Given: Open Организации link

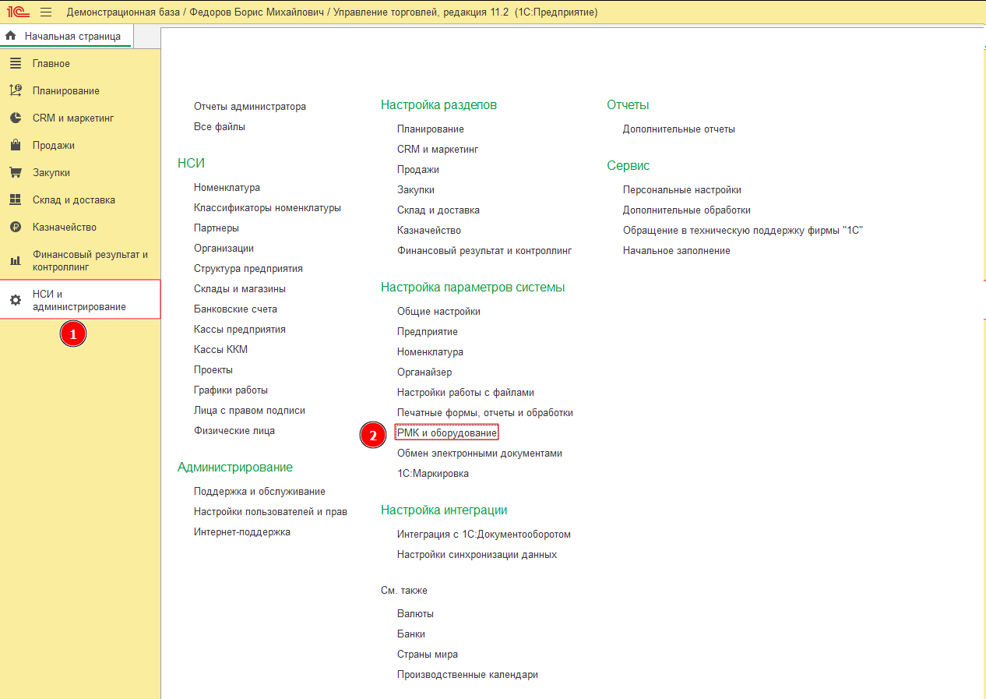Looking at the screenshot, I should pyautogui.click(x=224, y=249).
